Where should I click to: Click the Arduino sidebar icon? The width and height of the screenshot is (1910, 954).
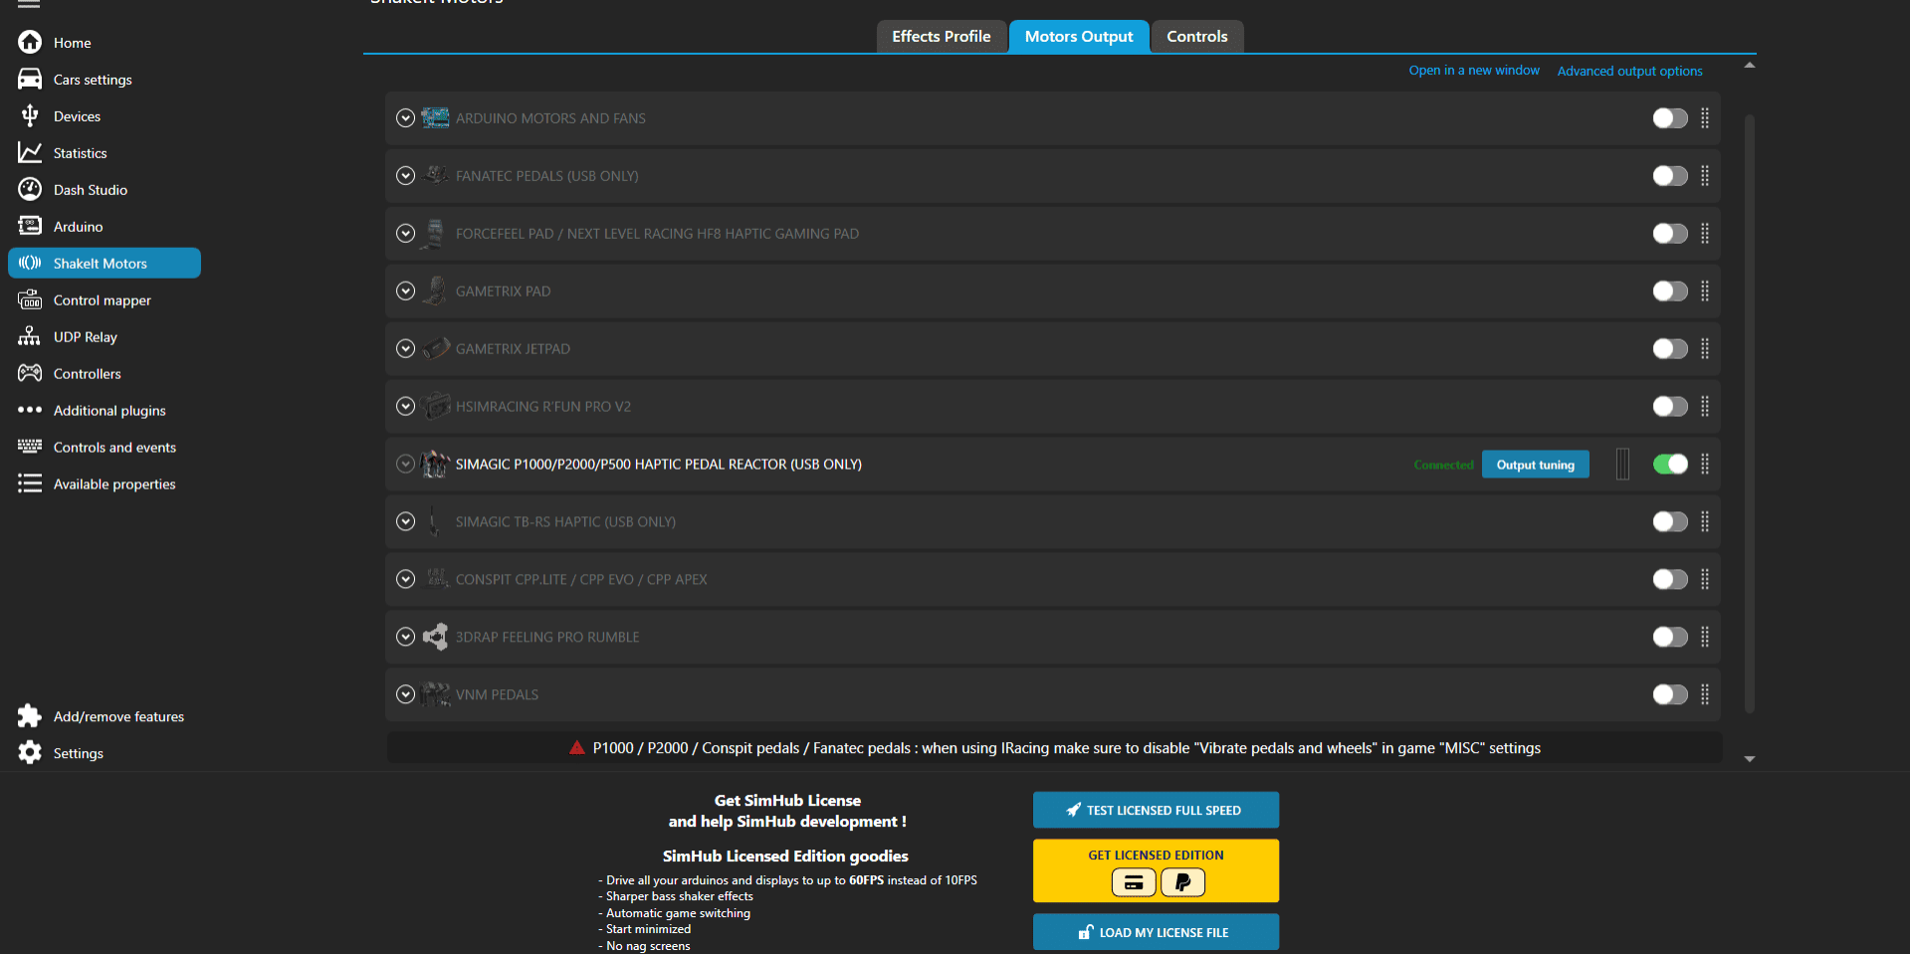[x=30, y=227]
